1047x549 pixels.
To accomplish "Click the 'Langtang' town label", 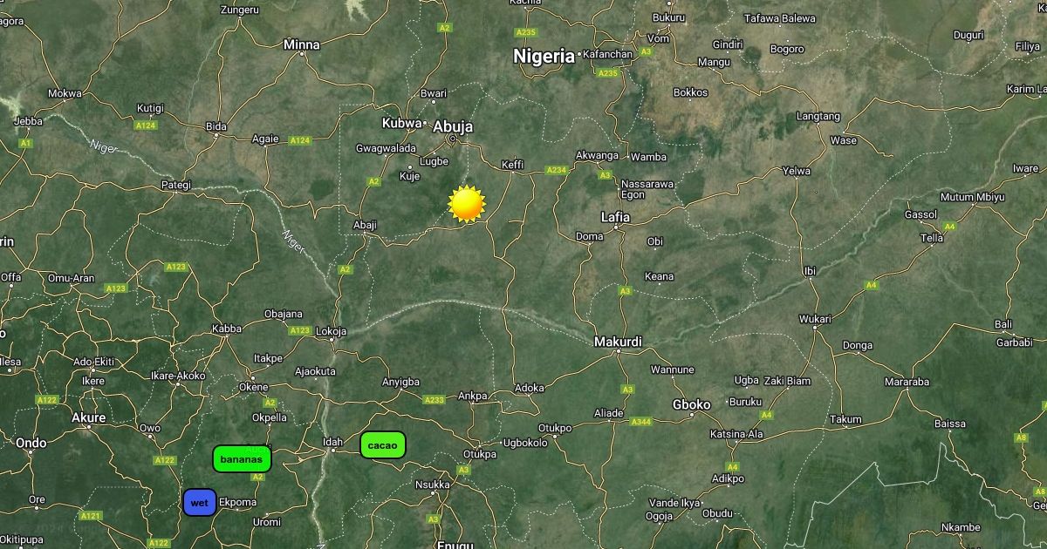I will pos(818,116).
